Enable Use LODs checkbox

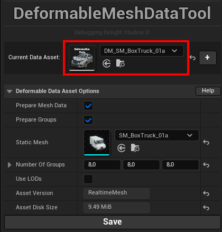[88, 179]
